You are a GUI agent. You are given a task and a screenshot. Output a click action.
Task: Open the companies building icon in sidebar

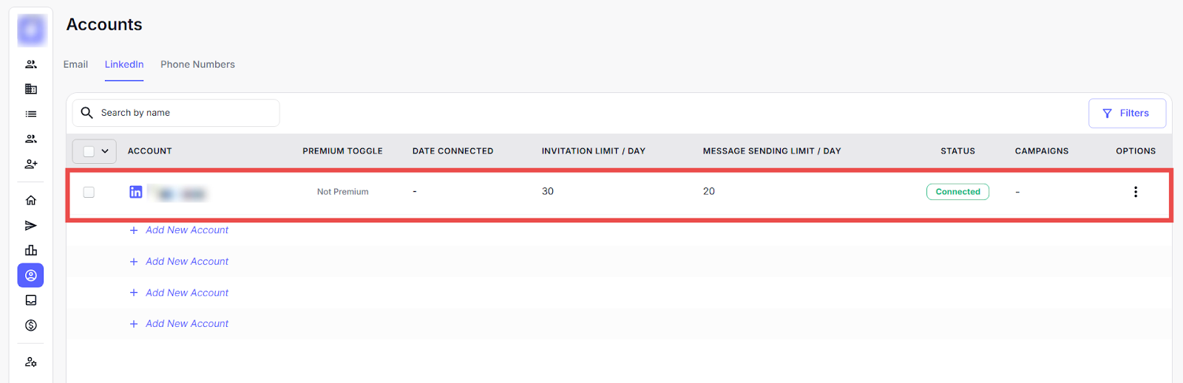[31, 89]
